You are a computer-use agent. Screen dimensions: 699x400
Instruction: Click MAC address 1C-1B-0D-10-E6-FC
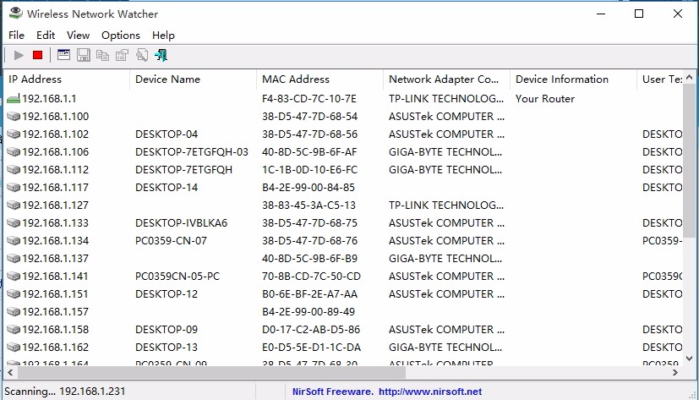[309, 170]
